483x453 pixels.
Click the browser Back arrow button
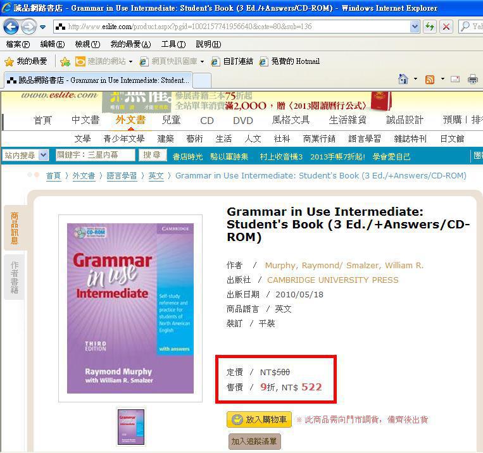click(11, 27)
